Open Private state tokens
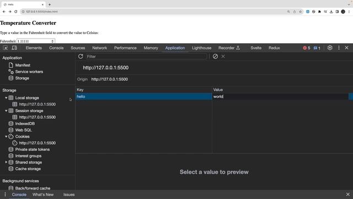The height and width of the screenshot is (199, 353). click(33, 149)
